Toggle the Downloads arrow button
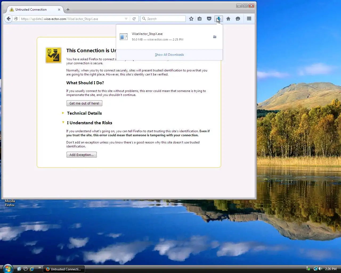The height and width of the screenshot is (273, 341). [x=219, y=19]
